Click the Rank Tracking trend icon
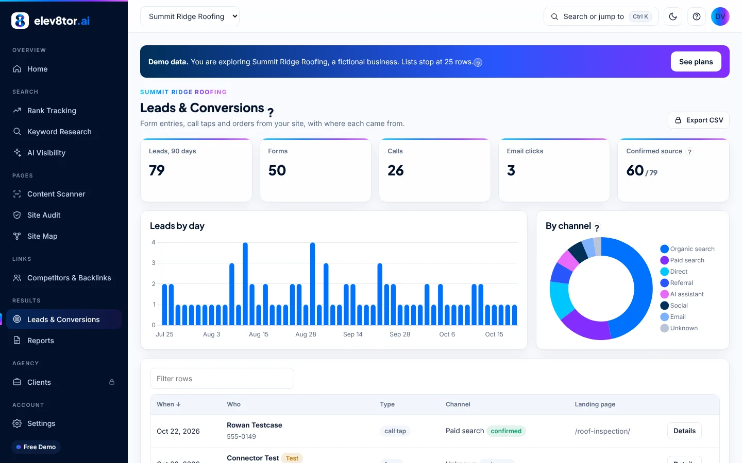Image resolution: width=742 pixels, height=463 pixels. click(17, 111)
